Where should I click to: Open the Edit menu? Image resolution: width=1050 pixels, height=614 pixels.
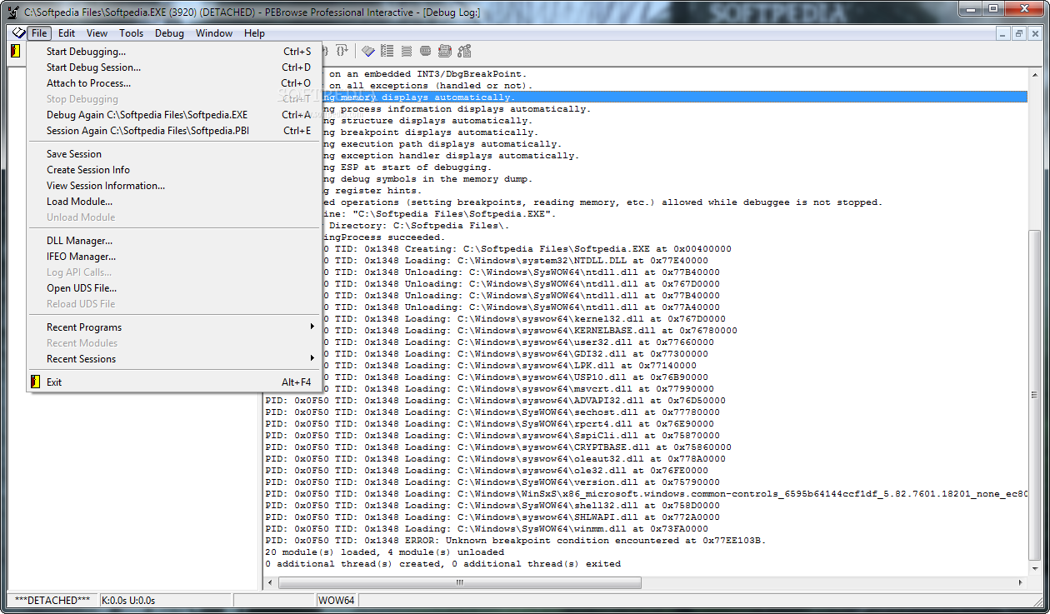(67, 33)
